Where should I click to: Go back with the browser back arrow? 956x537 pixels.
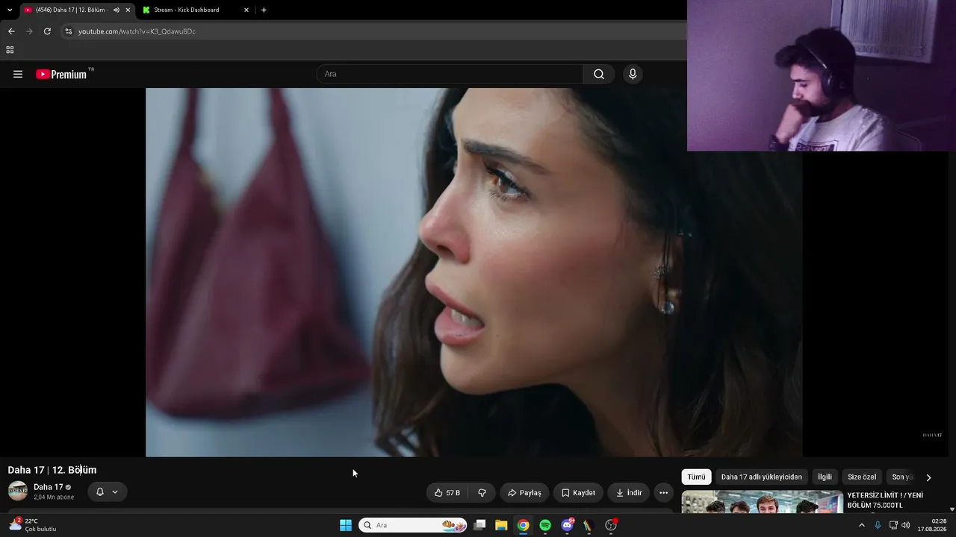(11, 31)
